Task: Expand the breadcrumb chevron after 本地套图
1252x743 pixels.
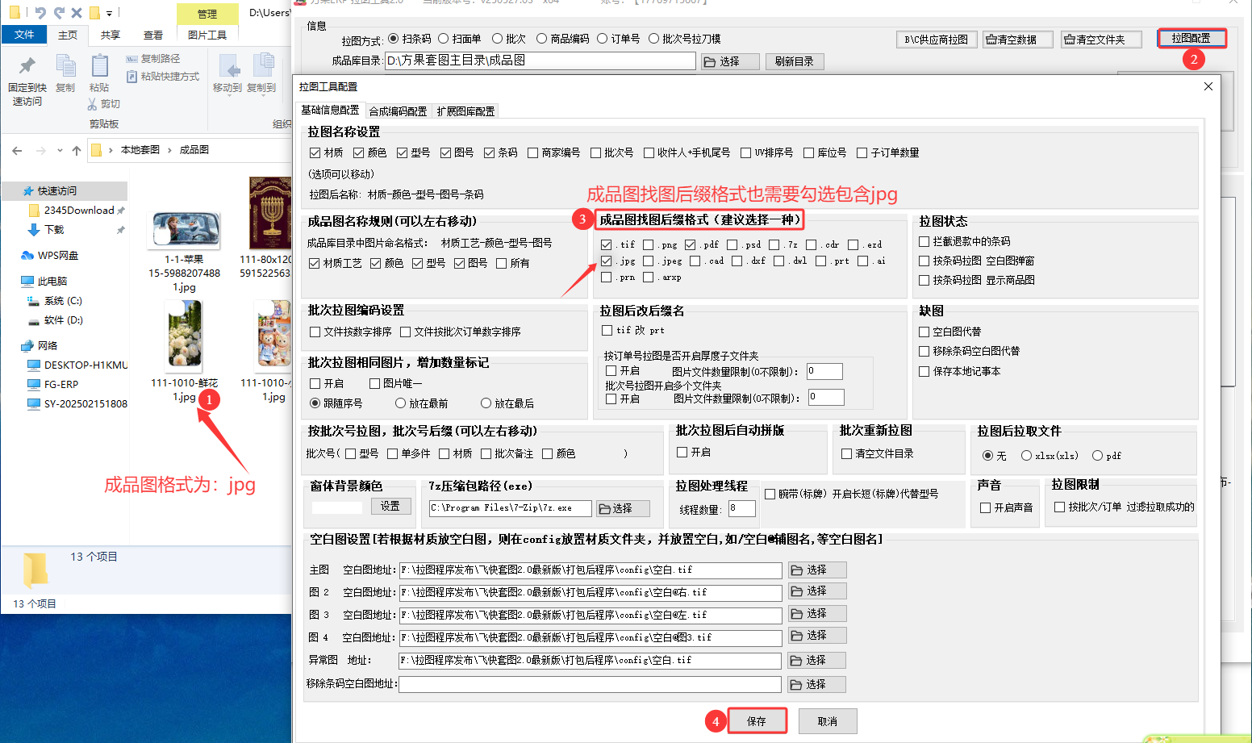Action: pyautogui.click(x=169, y=150)
